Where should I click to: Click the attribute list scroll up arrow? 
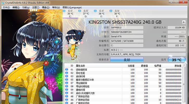coord(184,65)
